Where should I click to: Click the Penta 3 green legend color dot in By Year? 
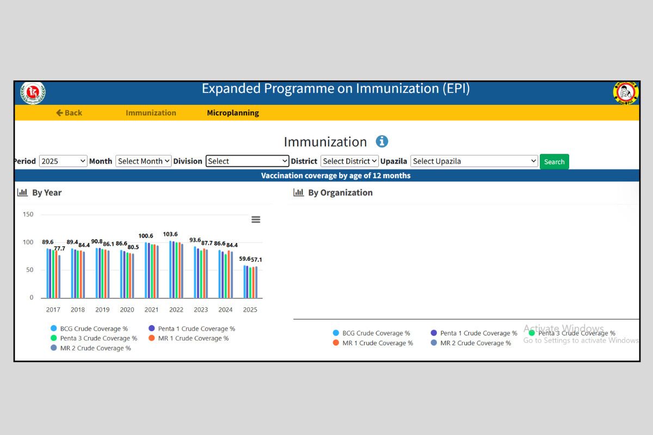click(54, 338)
